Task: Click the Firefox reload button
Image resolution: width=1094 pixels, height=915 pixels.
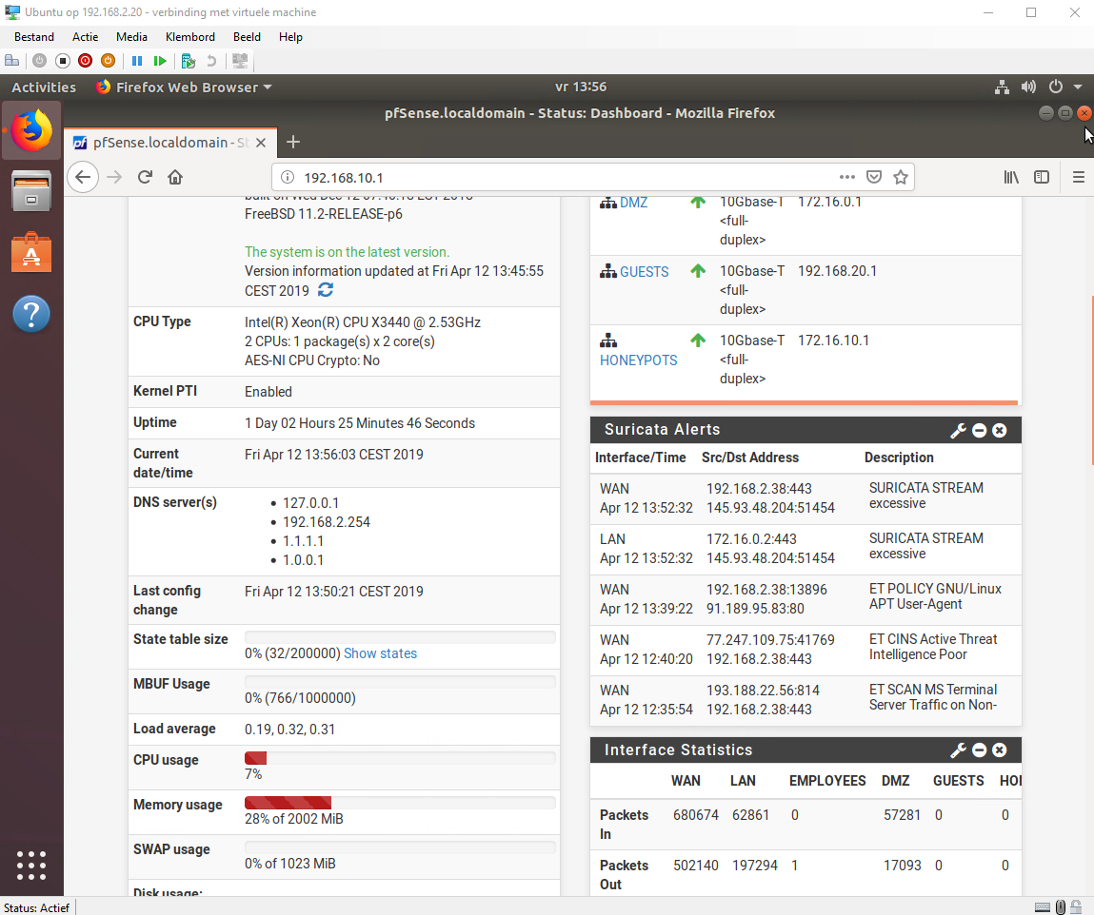Action: point(145,177)
